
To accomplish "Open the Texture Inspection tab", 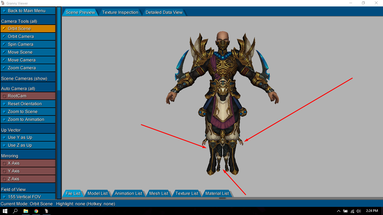I will tap(120, 12).
